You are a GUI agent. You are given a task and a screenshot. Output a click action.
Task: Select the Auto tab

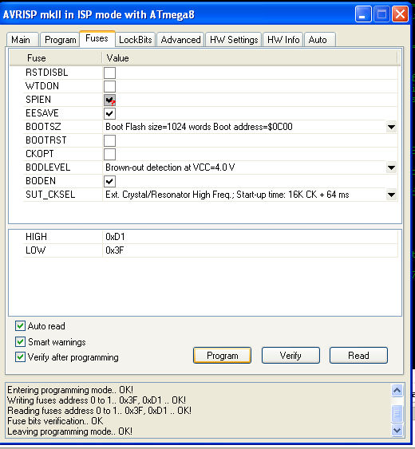(x=319, y=40)
